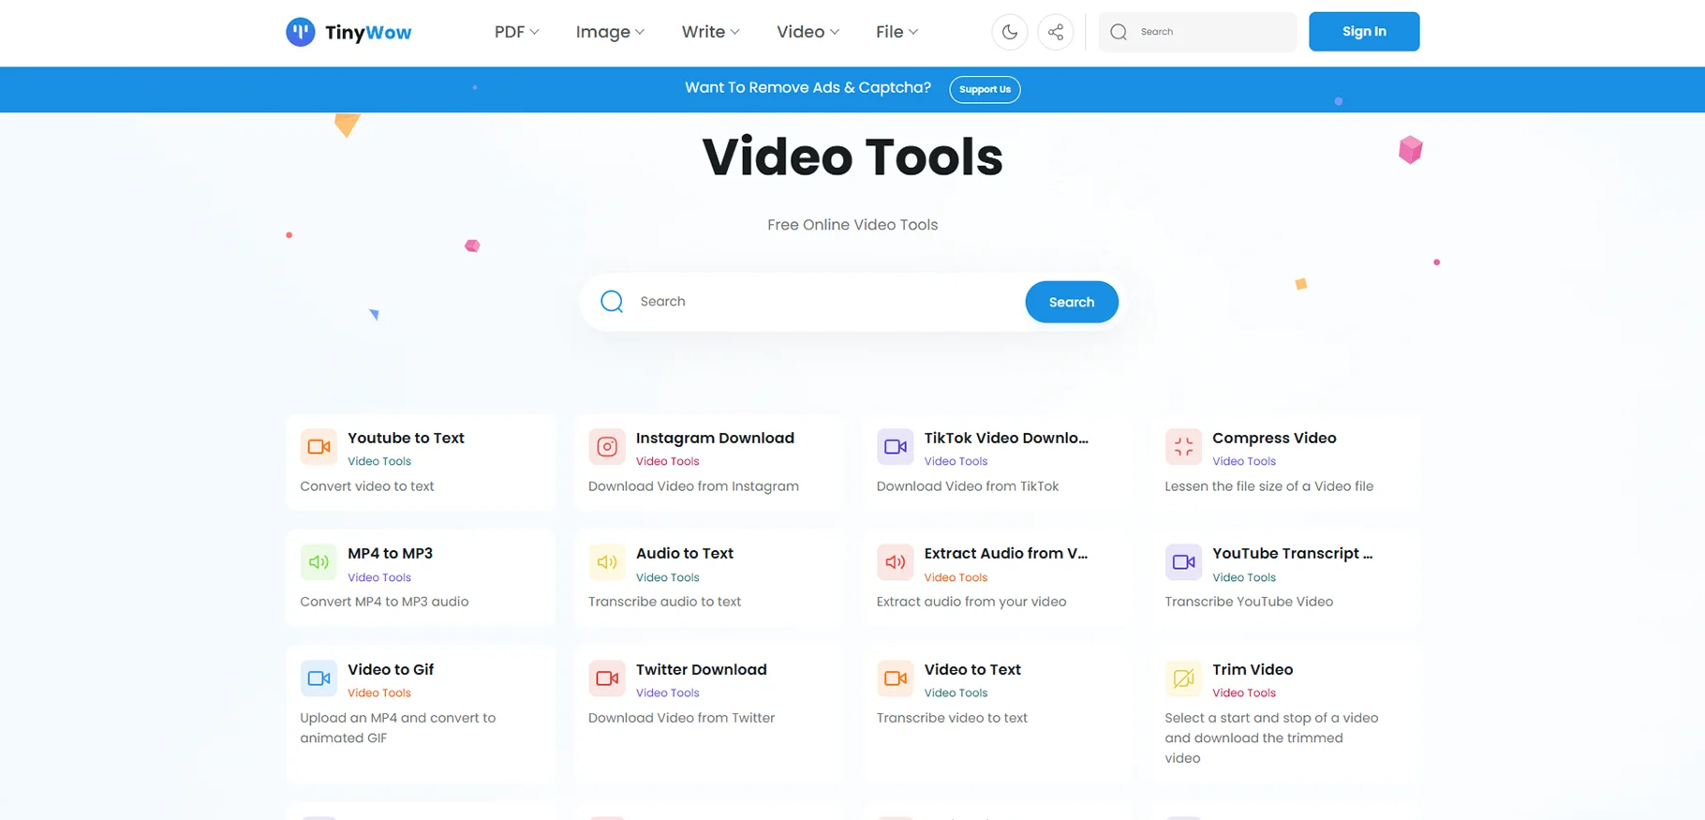Click the TinyWow brand name text
Image resolution: width=1705 pixels, height=820 pixels.
tap(368, 33)
